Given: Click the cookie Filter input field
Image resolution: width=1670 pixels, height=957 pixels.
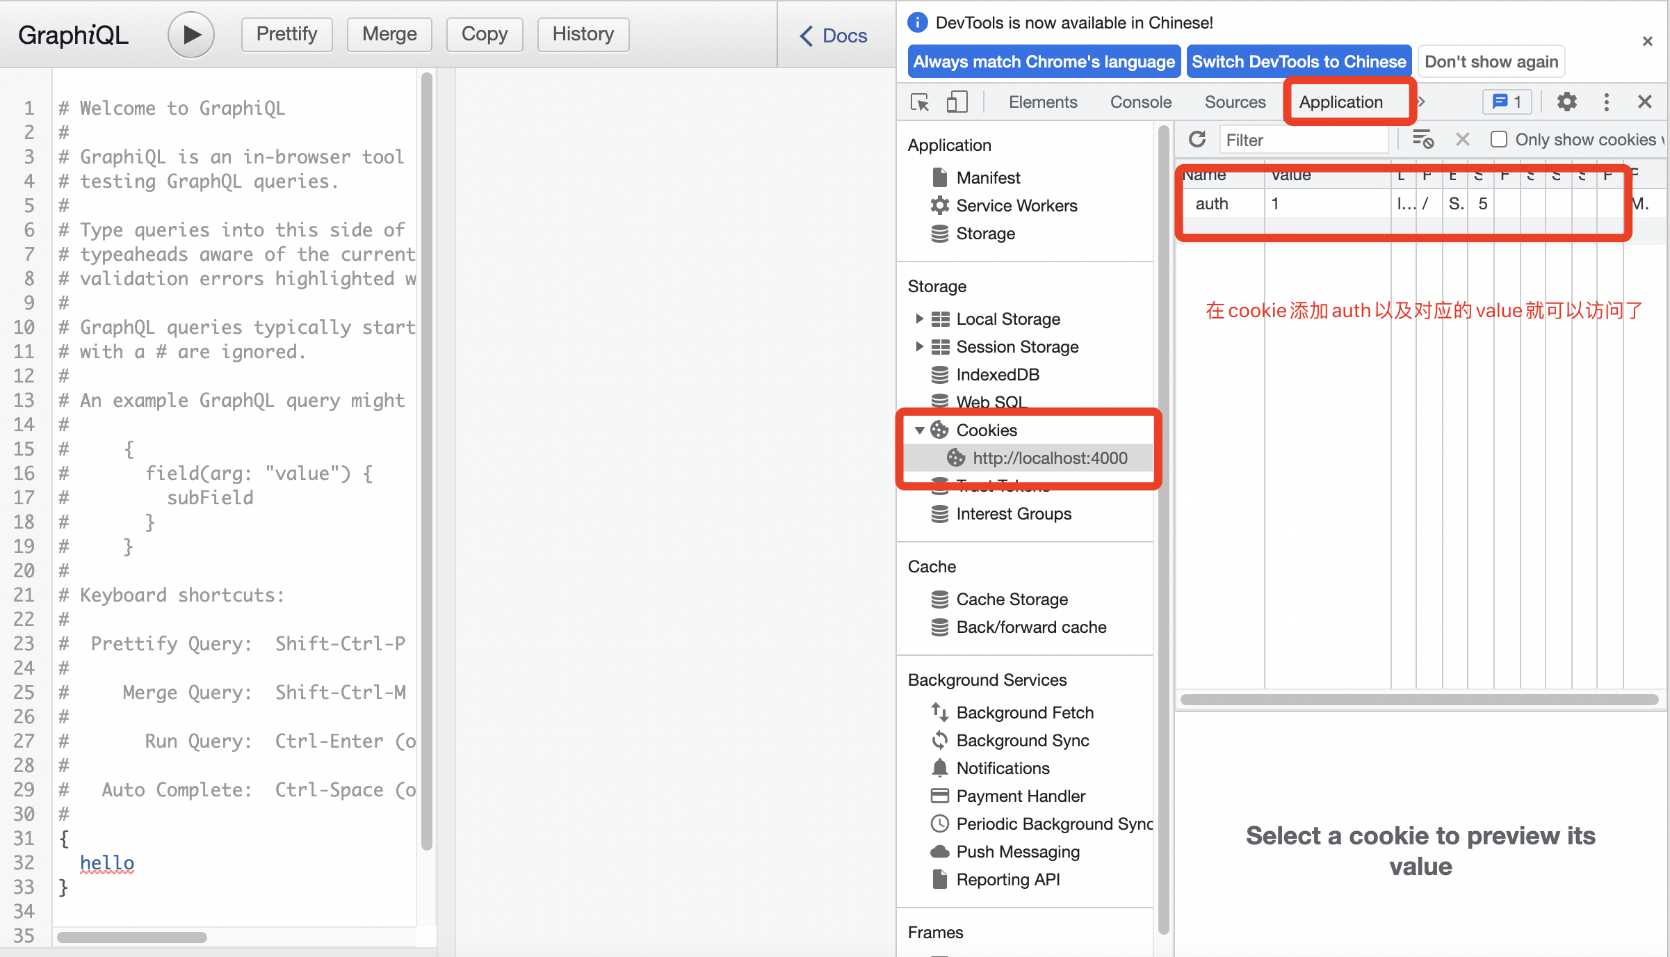Looking at the screenshot, I should 1303,140.
